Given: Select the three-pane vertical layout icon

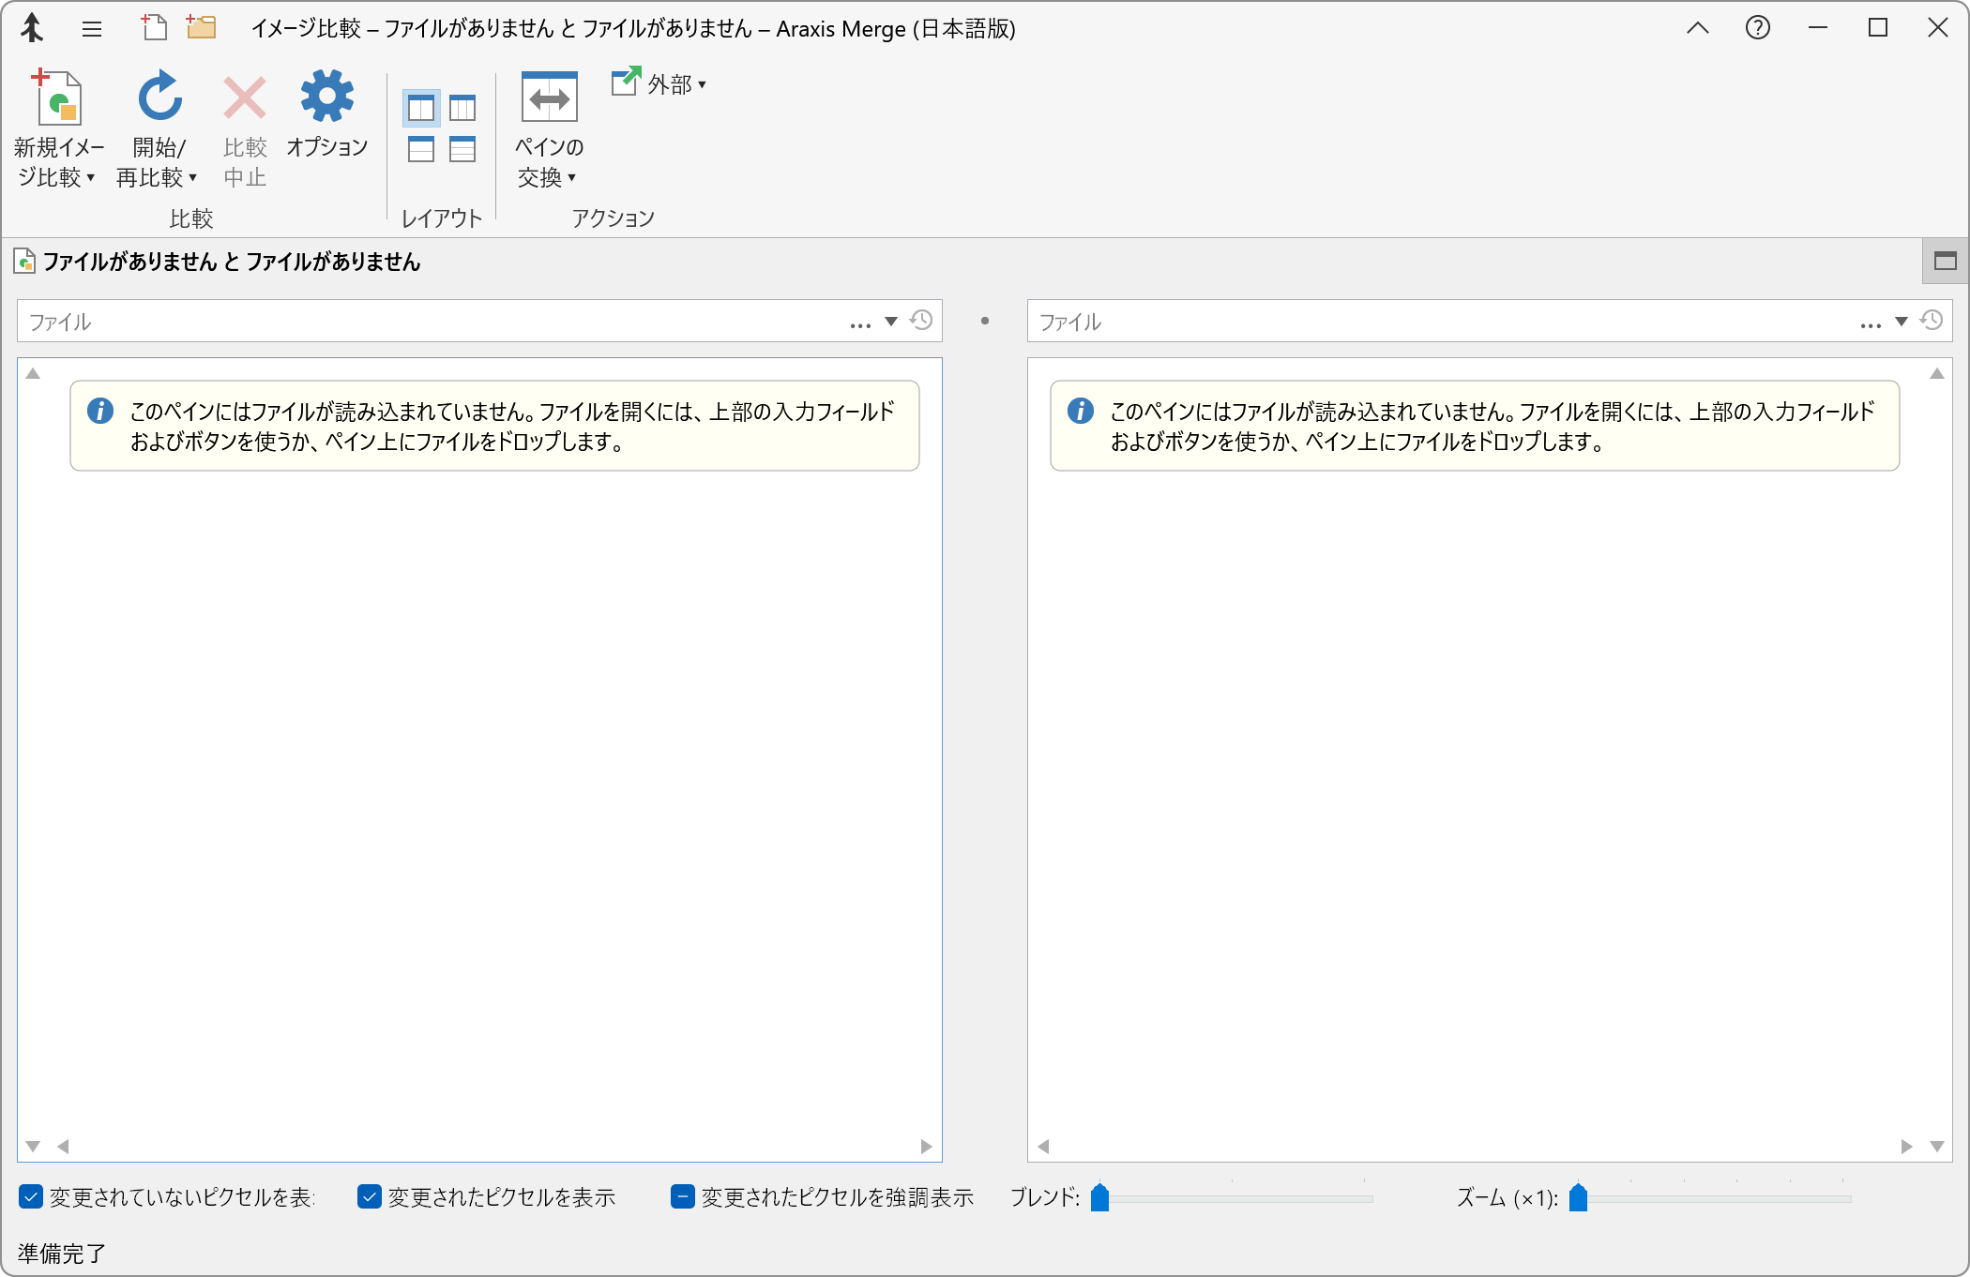Looking at the screenshot, I should tap(462, 109).
